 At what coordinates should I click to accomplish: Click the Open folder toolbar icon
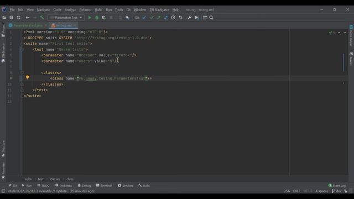pos(4,18)
